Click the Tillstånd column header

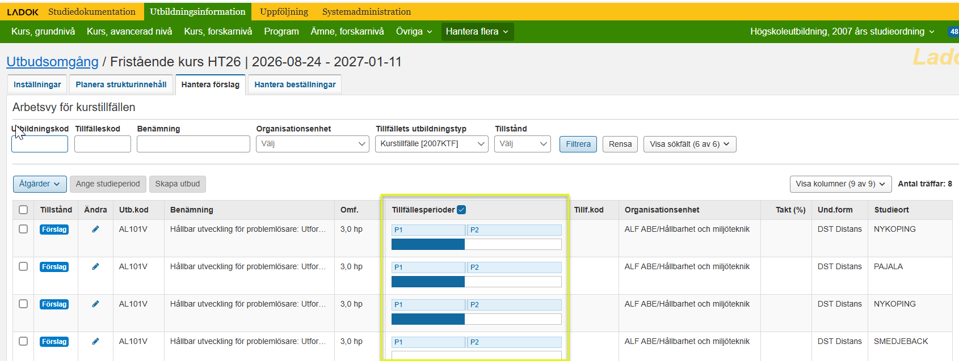pos(56,210)
